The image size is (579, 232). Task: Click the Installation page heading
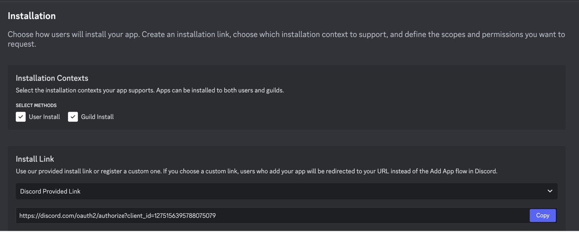coord(32,16)
